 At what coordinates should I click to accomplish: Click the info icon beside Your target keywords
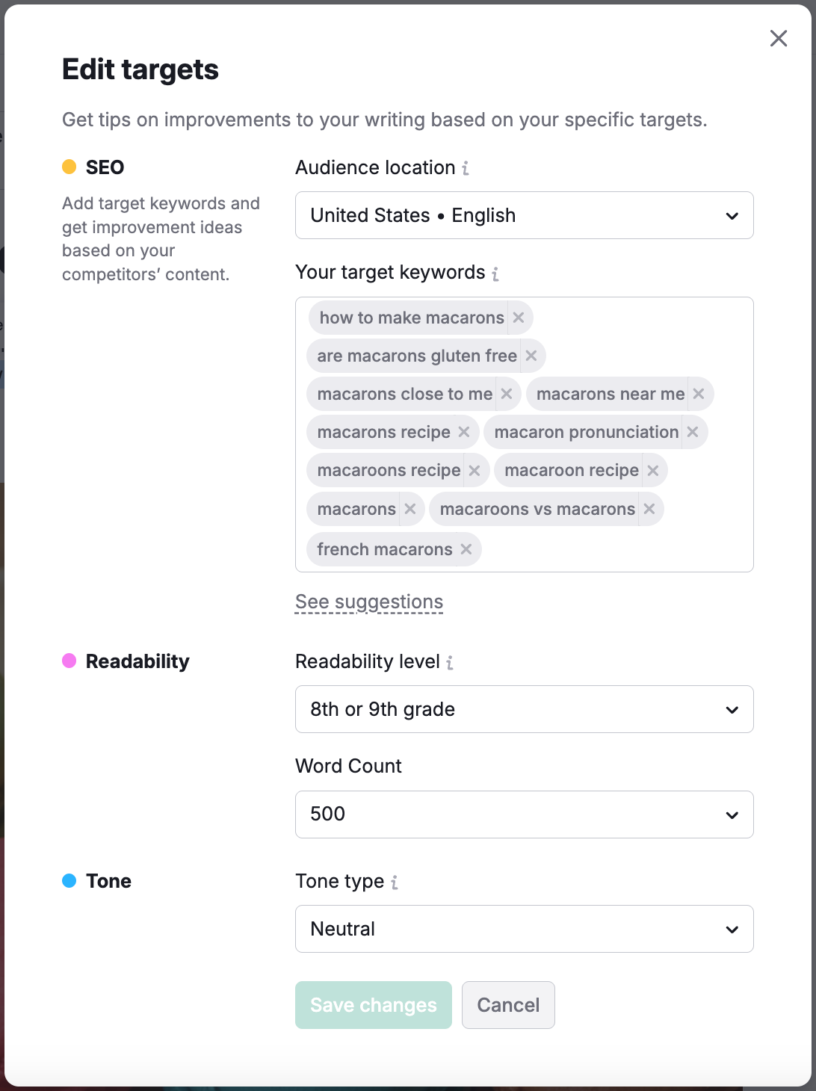coord(495,274)
